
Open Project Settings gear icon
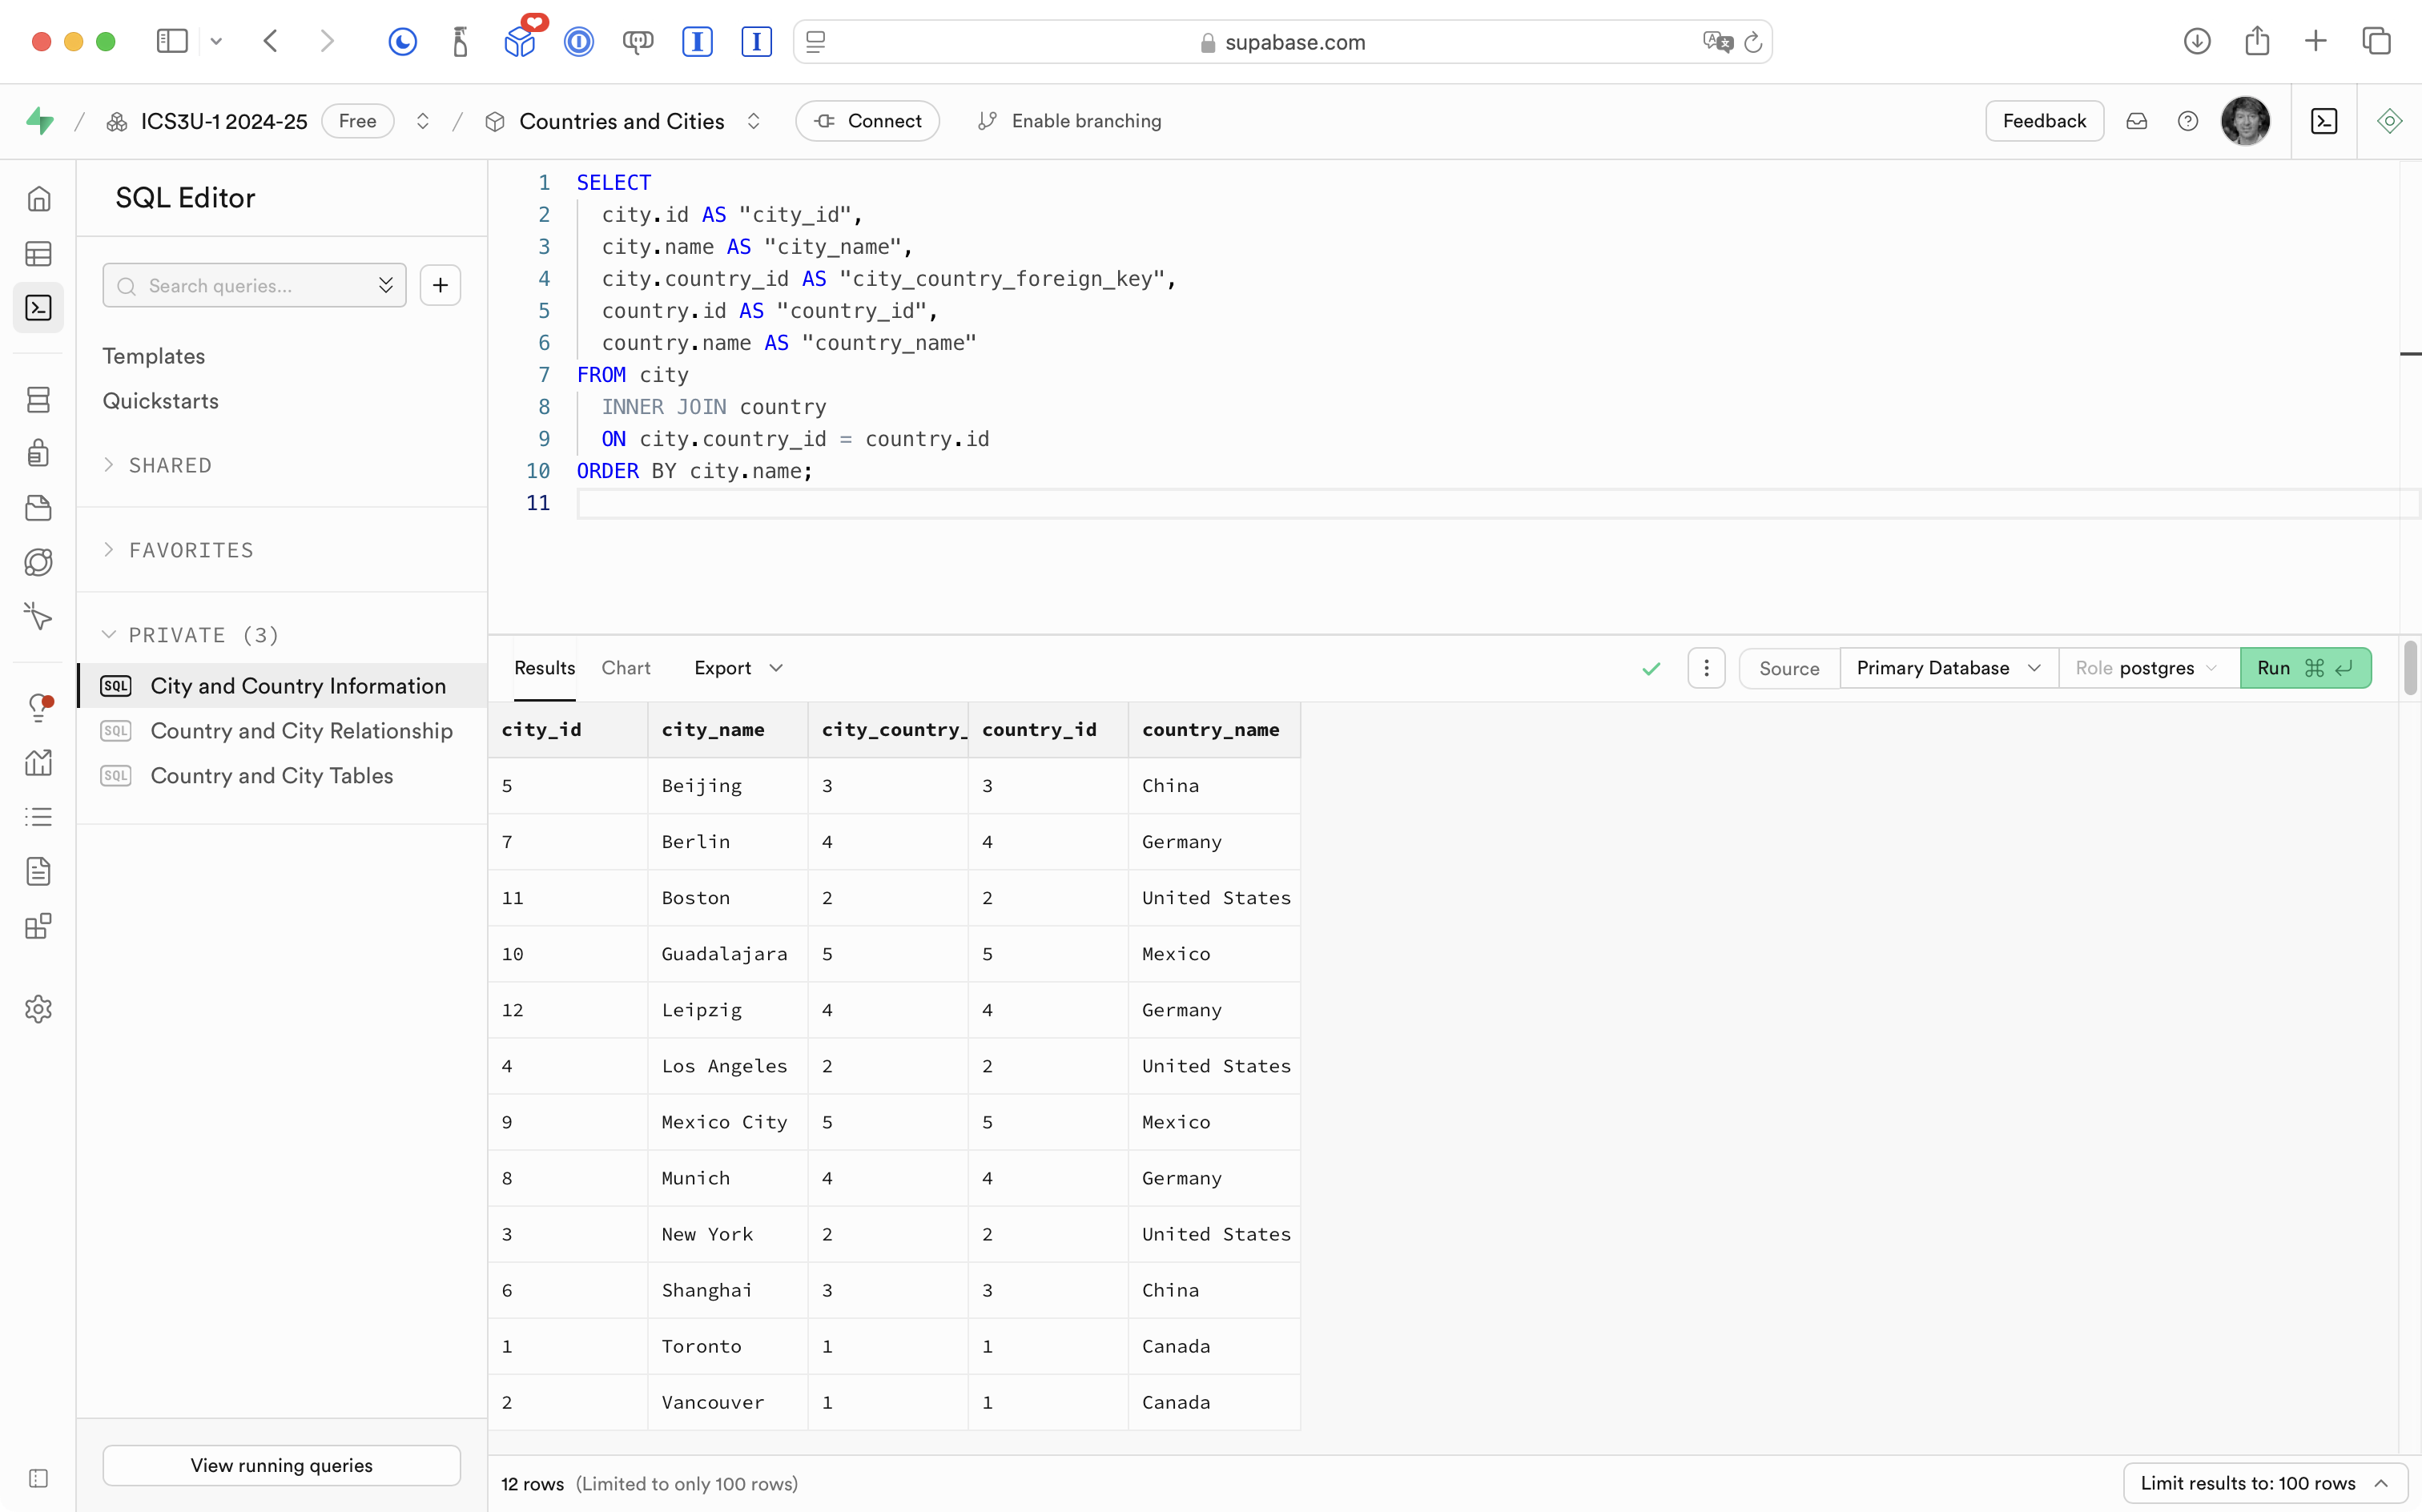(39, 1009)
